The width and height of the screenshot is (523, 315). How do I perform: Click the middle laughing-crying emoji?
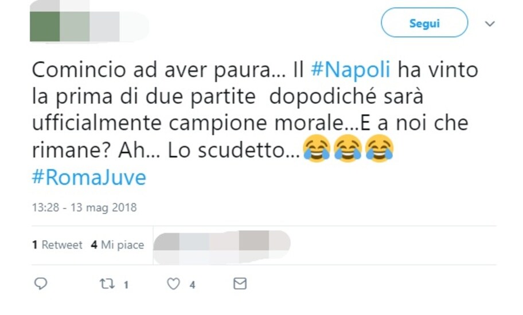pos(348,148)
